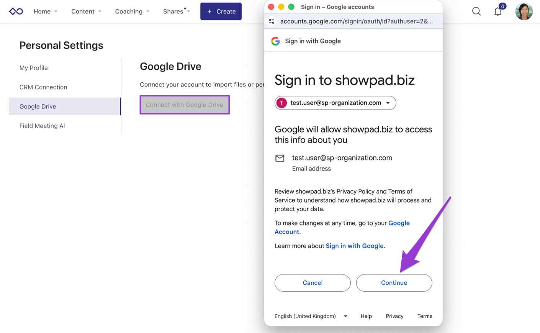
Task: Click the Google G logo
Action: click(275, 41)
